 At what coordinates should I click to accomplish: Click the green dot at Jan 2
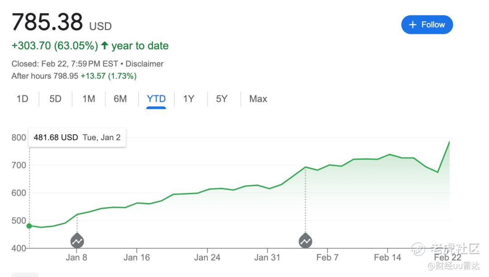click(29, 226)
